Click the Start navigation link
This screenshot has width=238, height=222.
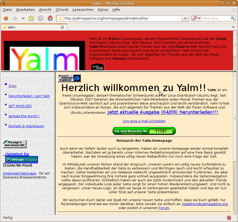click(x=12, y=86)
